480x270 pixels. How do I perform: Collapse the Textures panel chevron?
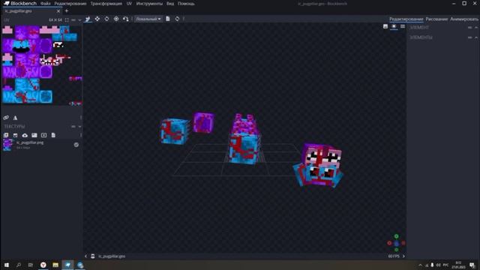point(79,127)
